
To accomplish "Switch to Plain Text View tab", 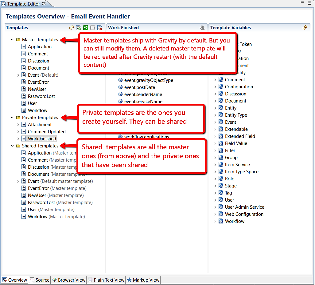I will tap(106, 280).
